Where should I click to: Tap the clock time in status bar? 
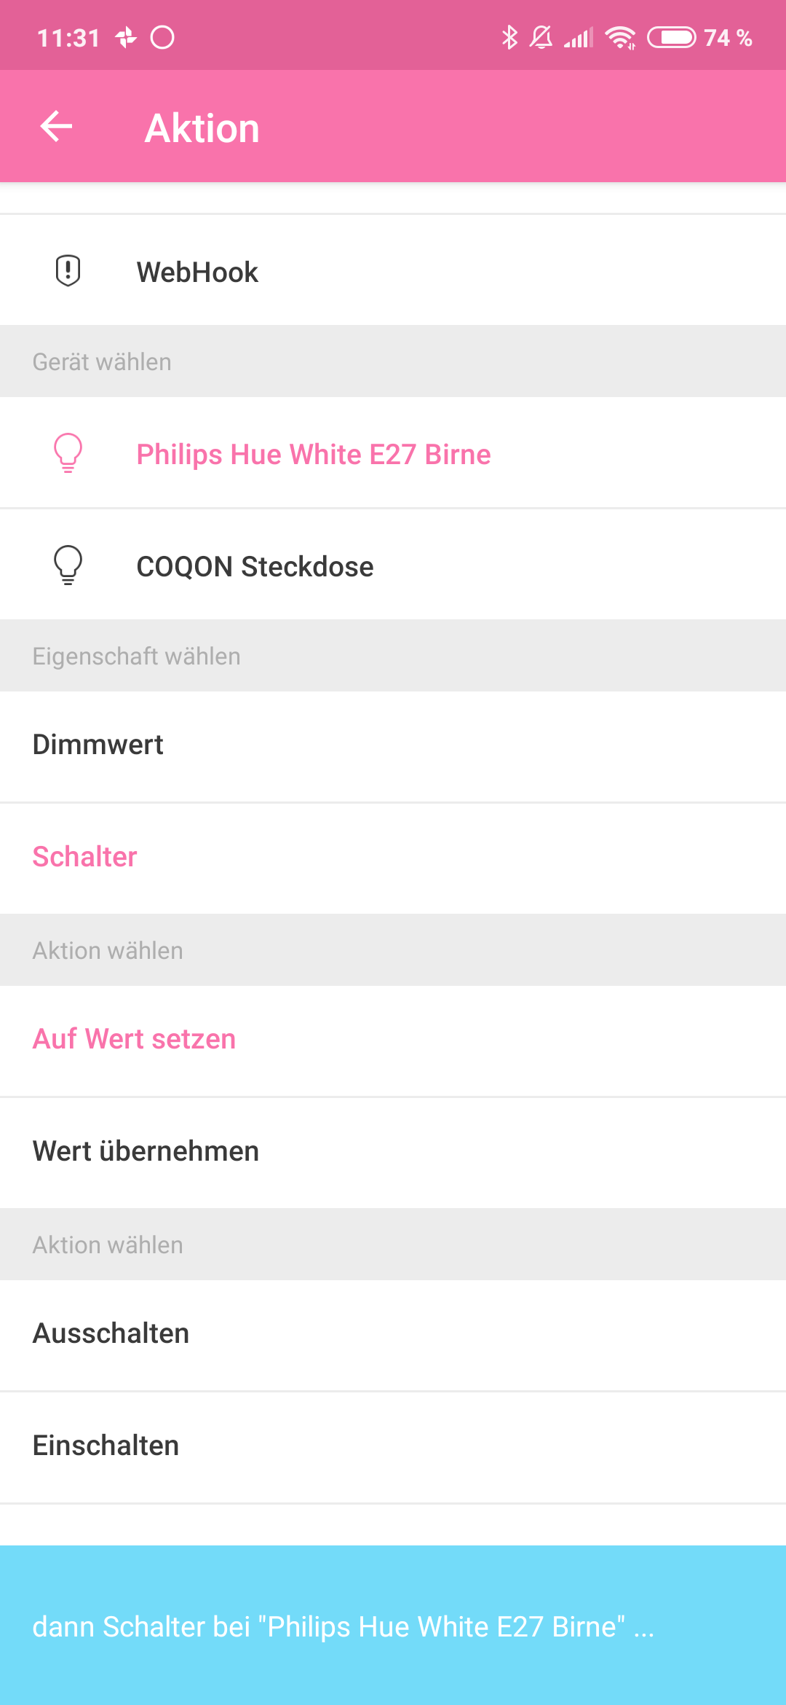click(68, 38)
